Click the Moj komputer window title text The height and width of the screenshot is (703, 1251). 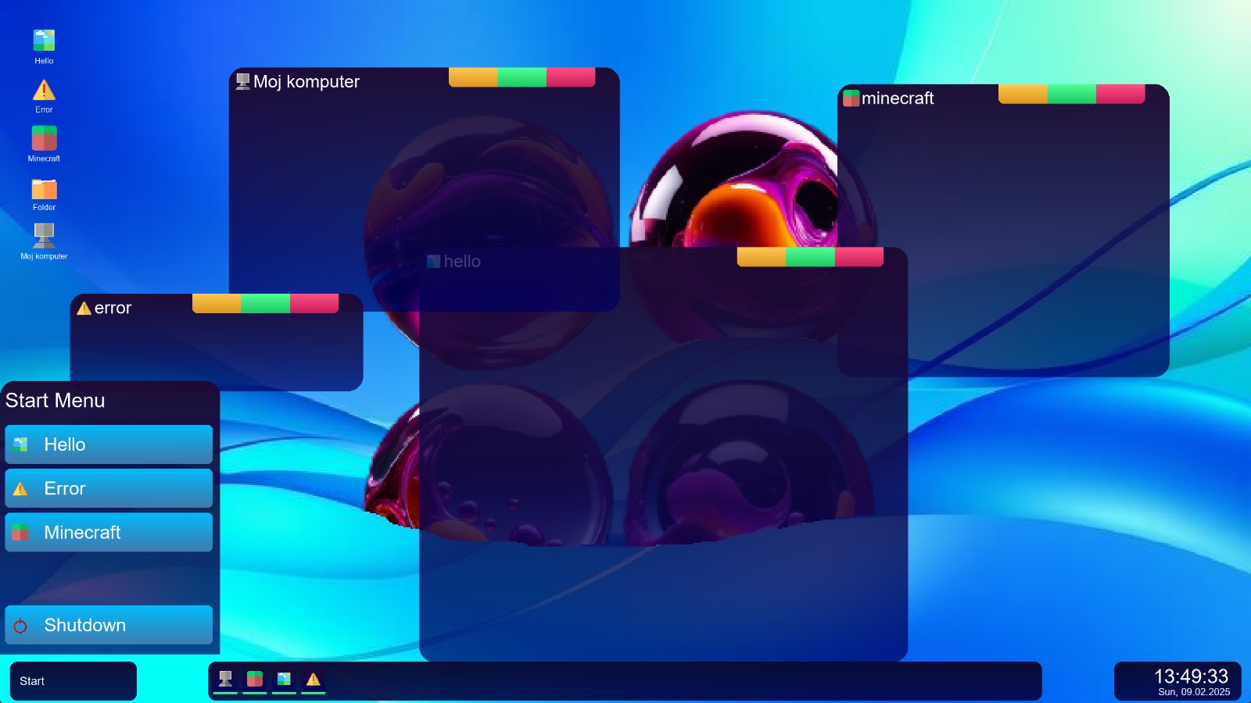306,82
